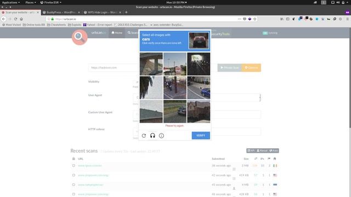Open the Exploits bookmark folder
This screenshot has height=197, width=351.
[x=75, y=25]
